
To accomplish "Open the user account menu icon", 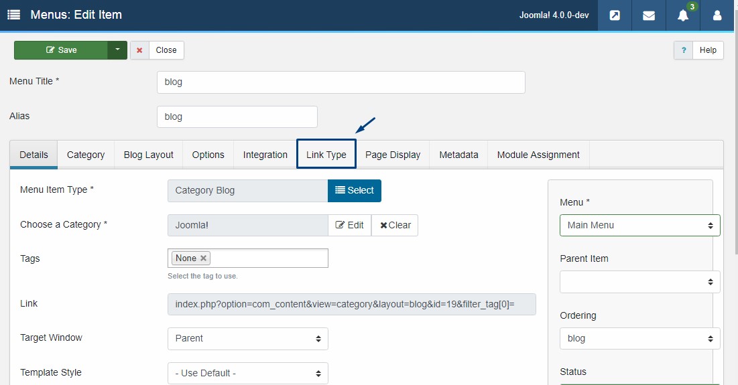I will click(x=717, y=15).
